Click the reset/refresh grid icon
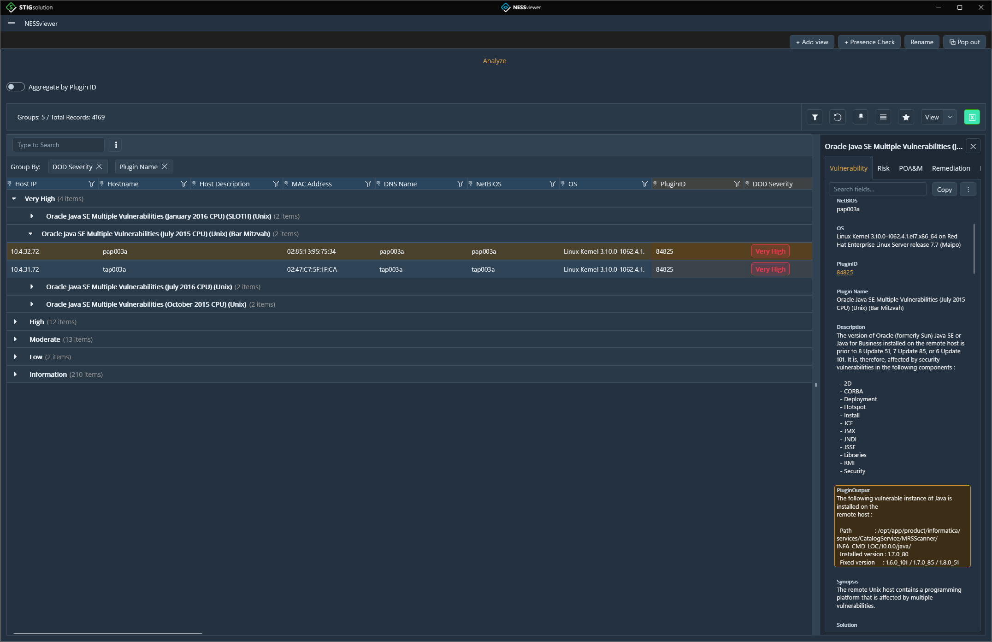The image size is (992, 642). click(838, 117)
